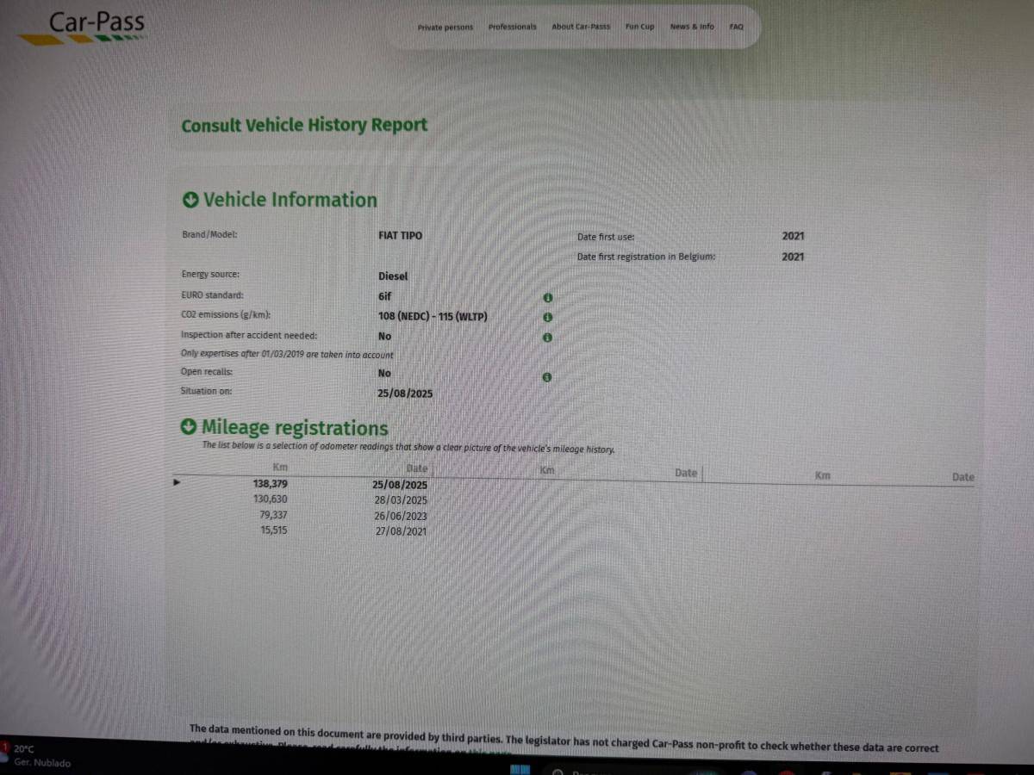
Task: Collapse the Vehicle Information section
Action: point(190,200)
